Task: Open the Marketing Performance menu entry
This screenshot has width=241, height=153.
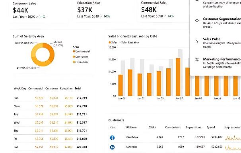Action: (x=218, y=63)
